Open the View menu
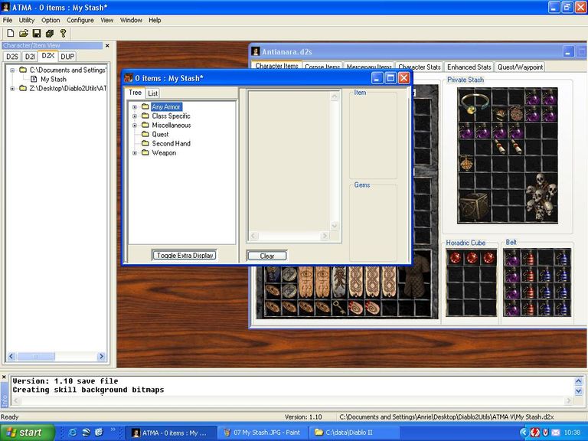 coord(107,20)
